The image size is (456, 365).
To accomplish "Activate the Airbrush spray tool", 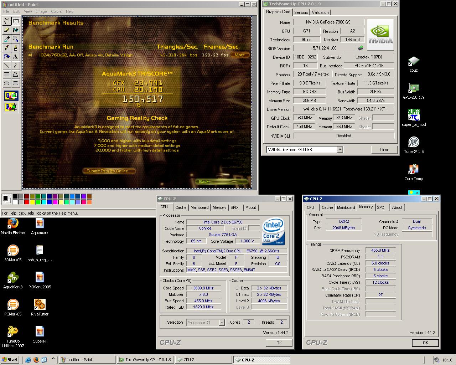I will pos(6,57).
